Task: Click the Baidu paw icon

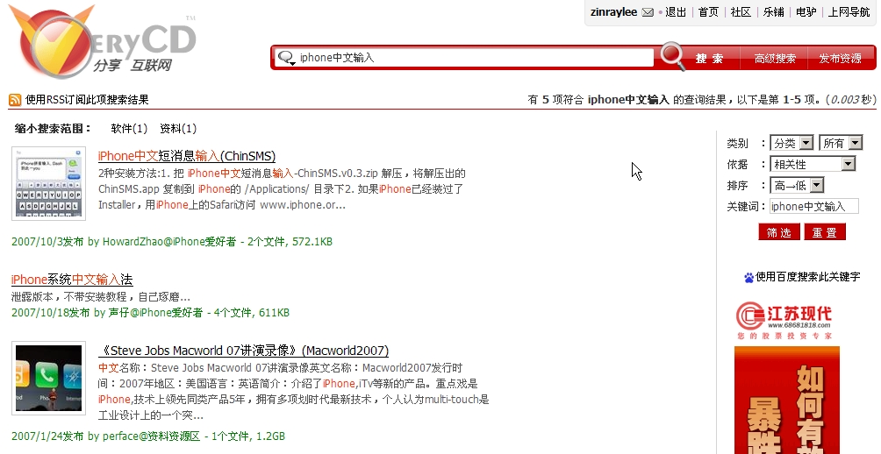Action: [x=748, y=277]
